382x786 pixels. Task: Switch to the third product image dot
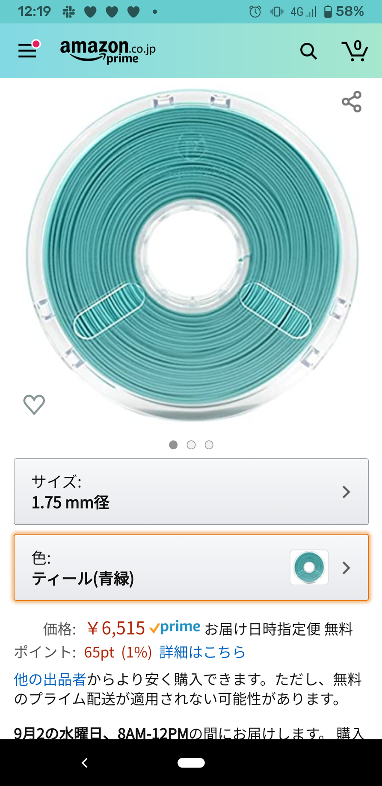209,445
